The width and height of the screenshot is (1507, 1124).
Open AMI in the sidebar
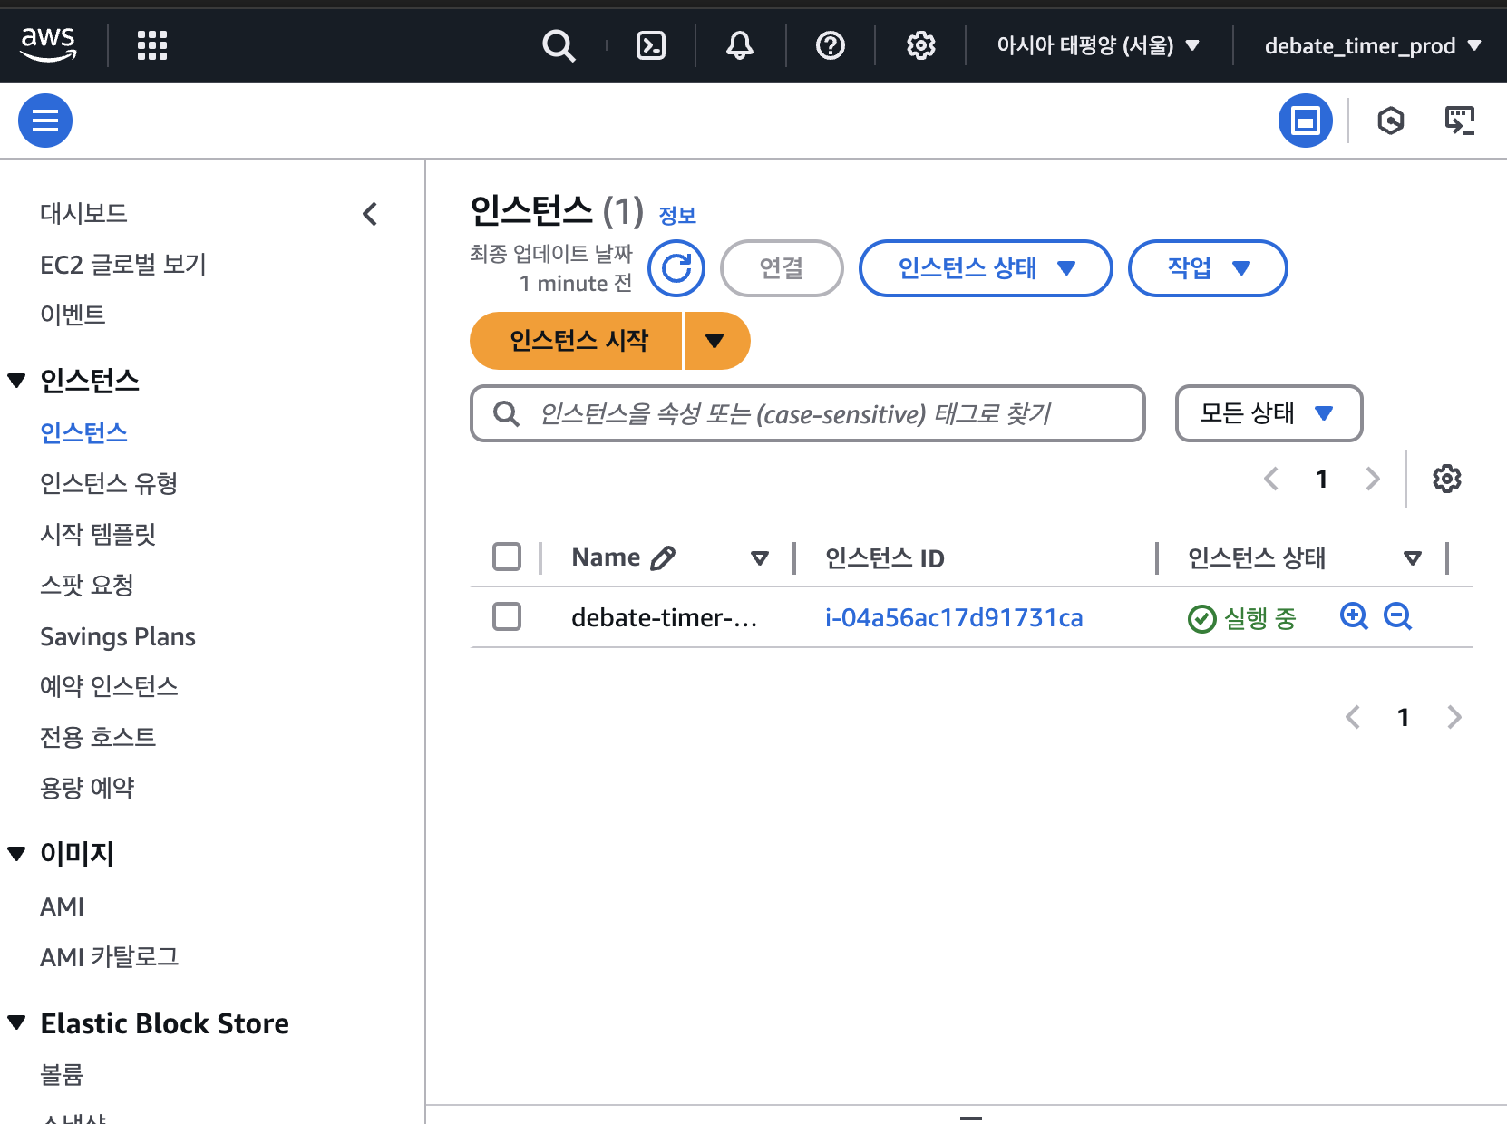pyautogui.click(x=62, y=906)
